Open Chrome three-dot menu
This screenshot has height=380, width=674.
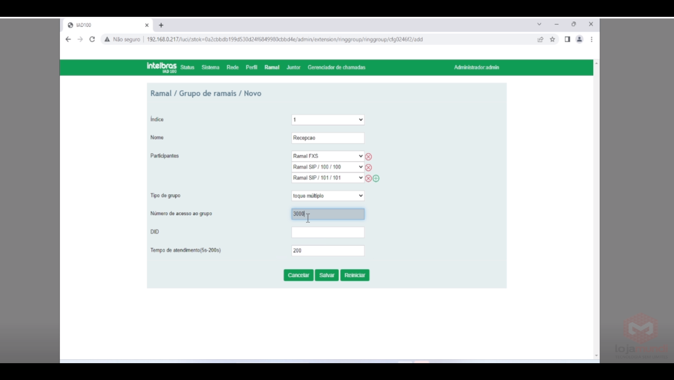[x=591, y=39]
